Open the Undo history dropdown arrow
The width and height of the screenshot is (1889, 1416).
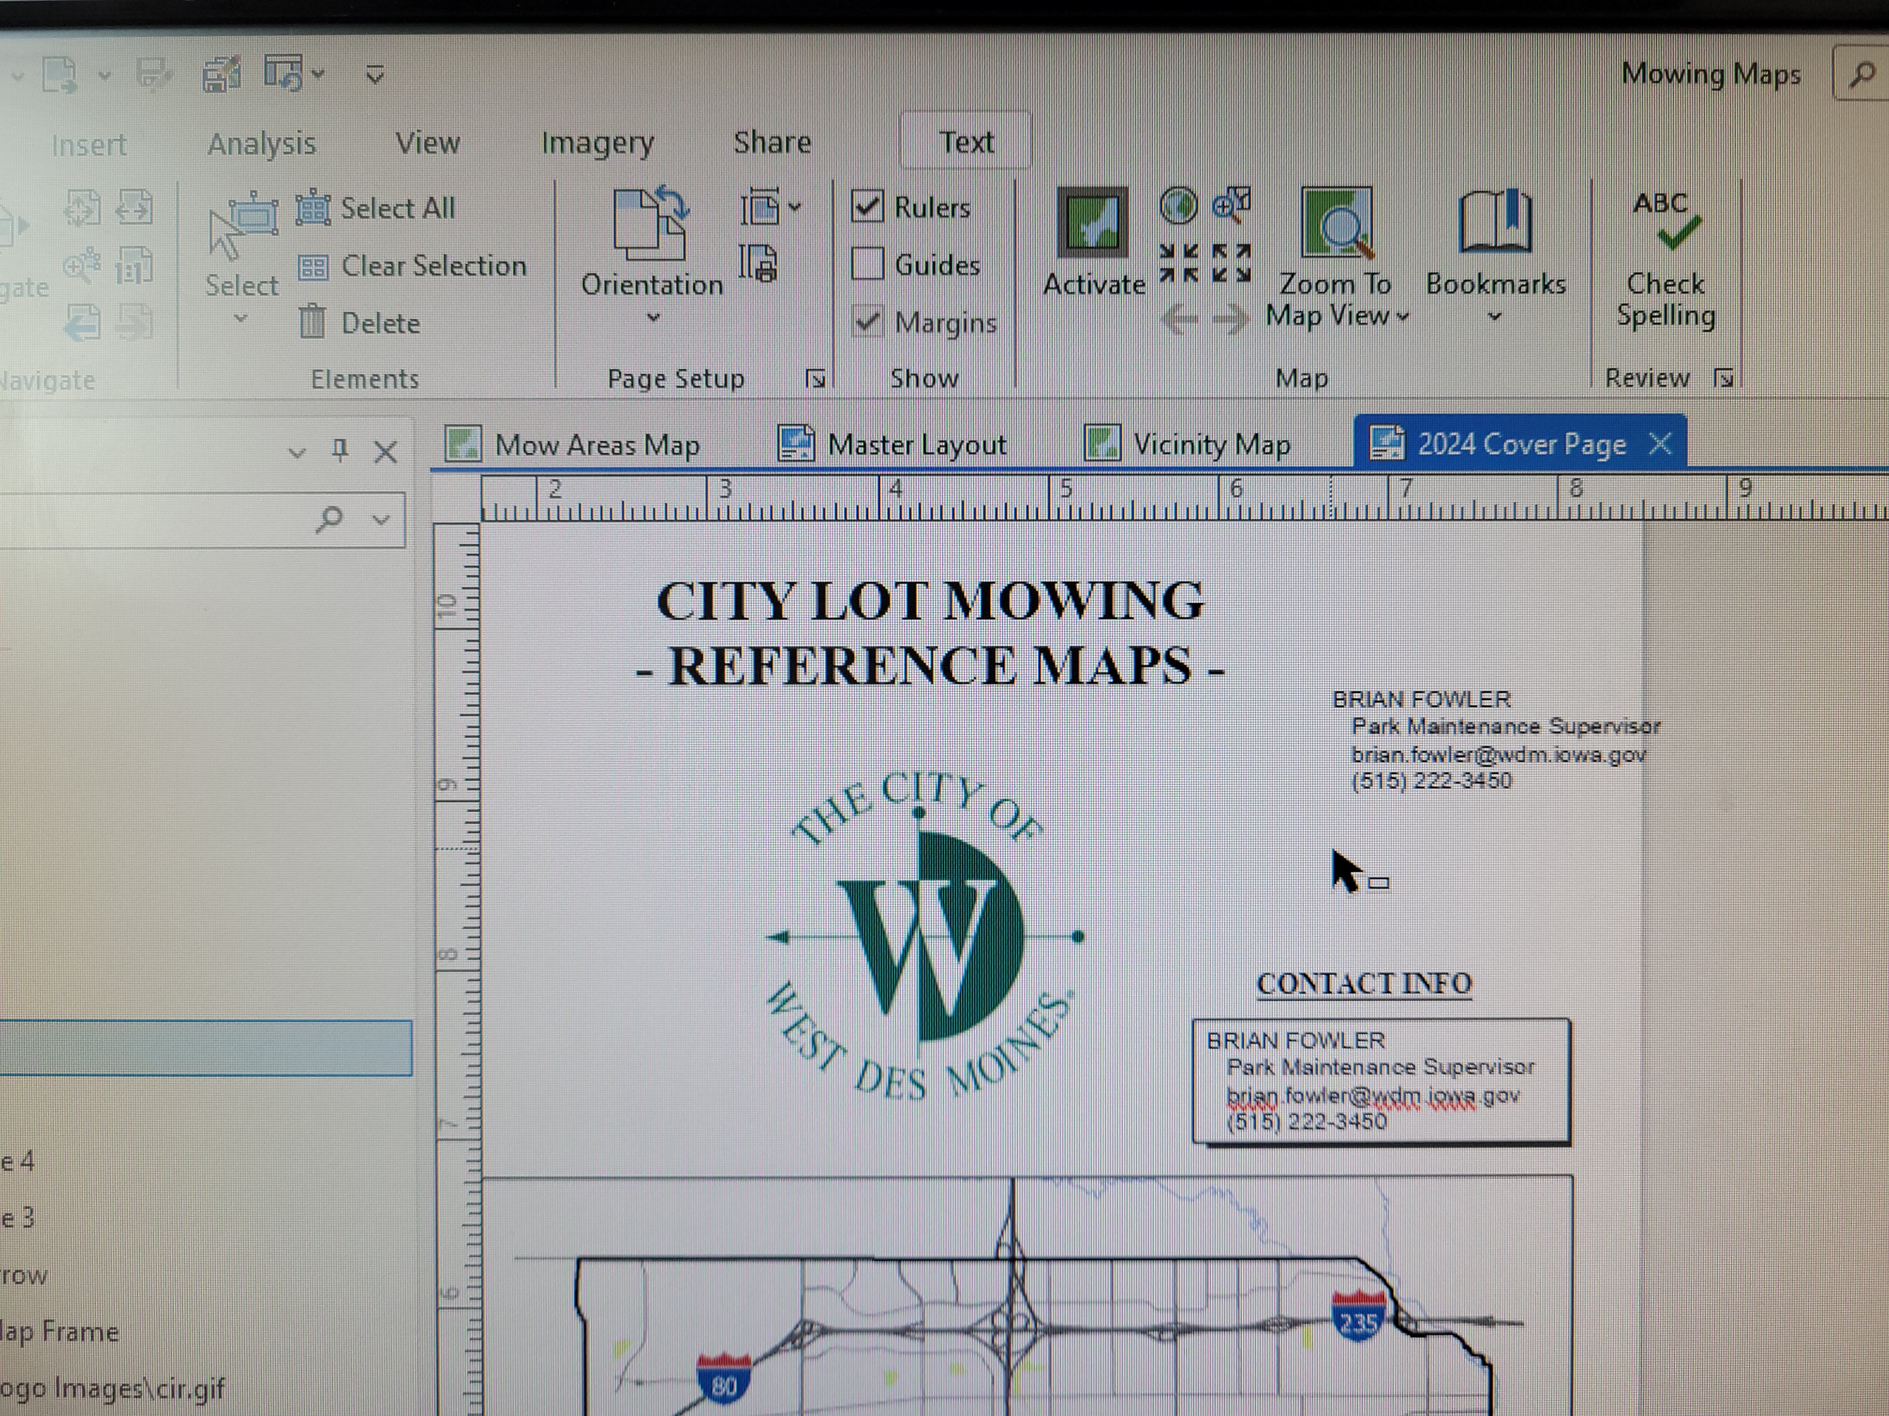[x=319, y=75]
